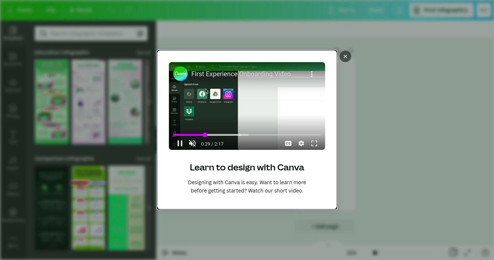The width and height of the screenshot is (494, 260).
Task: Open the video more options menu
Action: (312, 74)
